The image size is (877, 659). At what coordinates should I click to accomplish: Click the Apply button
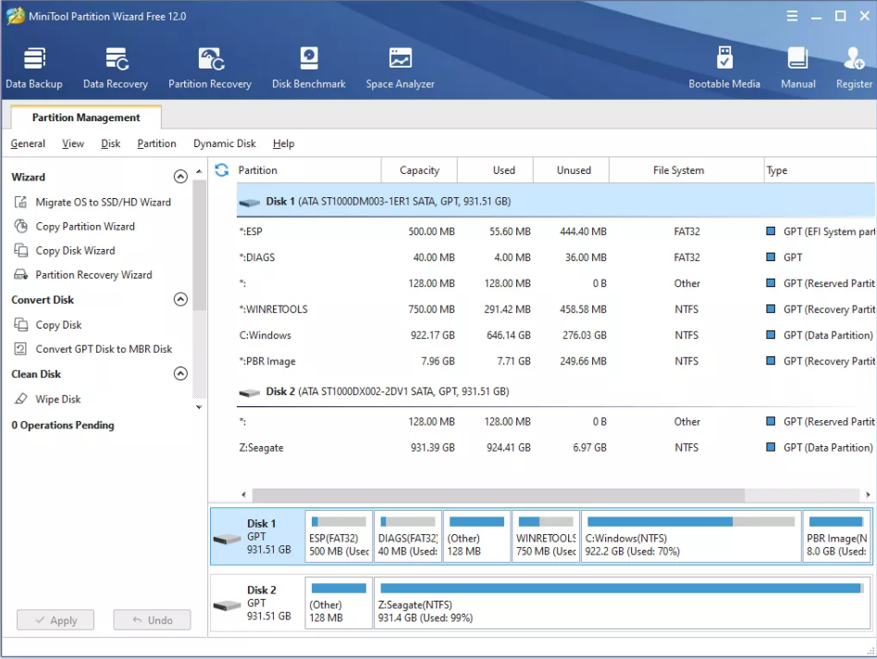(56, 620)
